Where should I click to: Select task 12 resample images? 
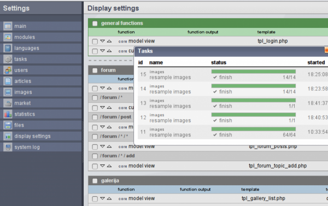pyautogui.click(x=170, y=121)
